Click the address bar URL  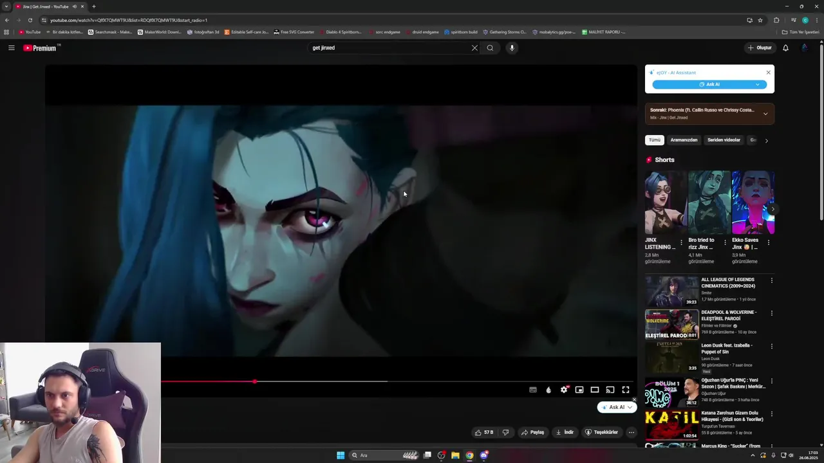[x=129, y=20]
